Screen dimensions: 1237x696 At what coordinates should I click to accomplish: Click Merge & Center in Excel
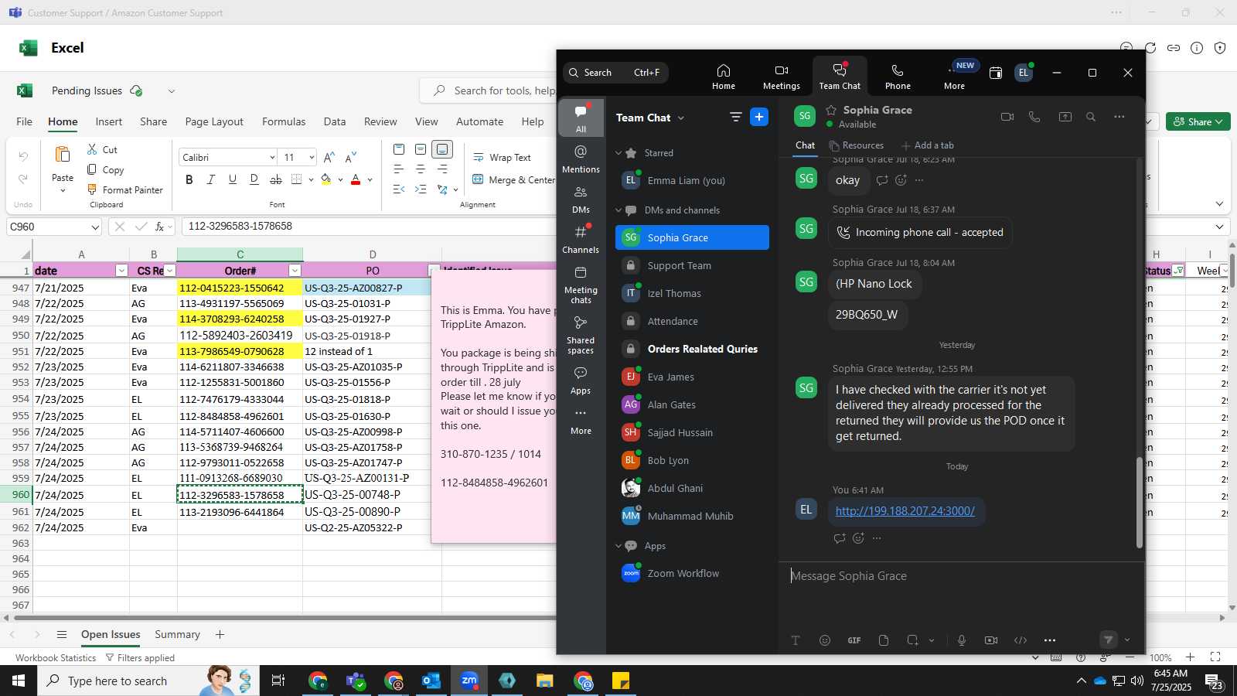513,179
